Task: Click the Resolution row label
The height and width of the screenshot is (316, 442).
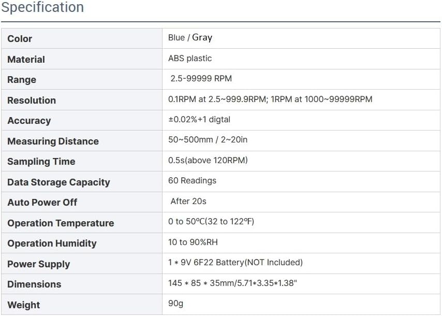Action: (32, 100)
